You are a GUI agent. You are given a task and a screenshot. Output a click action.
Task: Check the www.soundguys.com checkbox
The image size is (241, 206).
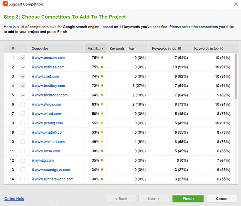[23, 170]
